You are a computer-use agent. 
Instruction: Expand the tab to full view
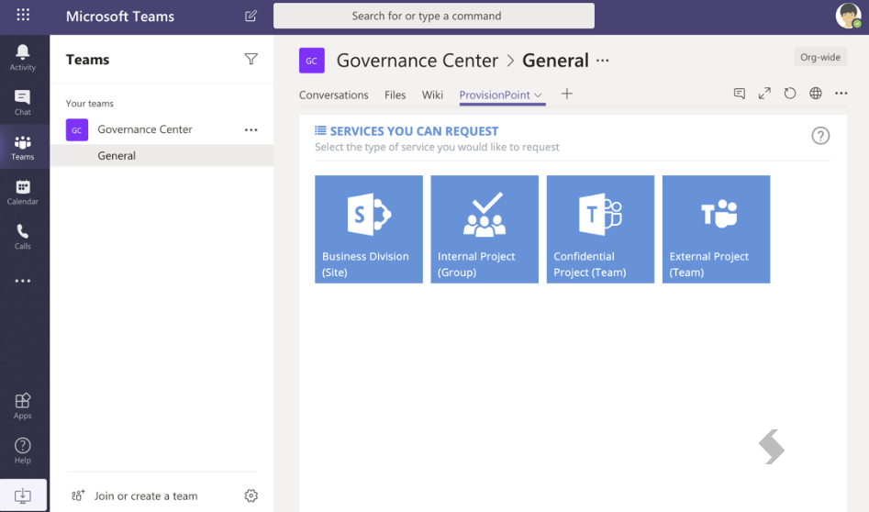(764, 93)
